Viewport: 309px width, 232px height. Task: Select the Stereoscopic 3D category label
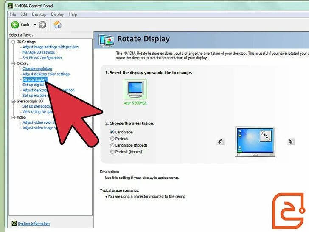pyautogui.click(x=30, y=101)
